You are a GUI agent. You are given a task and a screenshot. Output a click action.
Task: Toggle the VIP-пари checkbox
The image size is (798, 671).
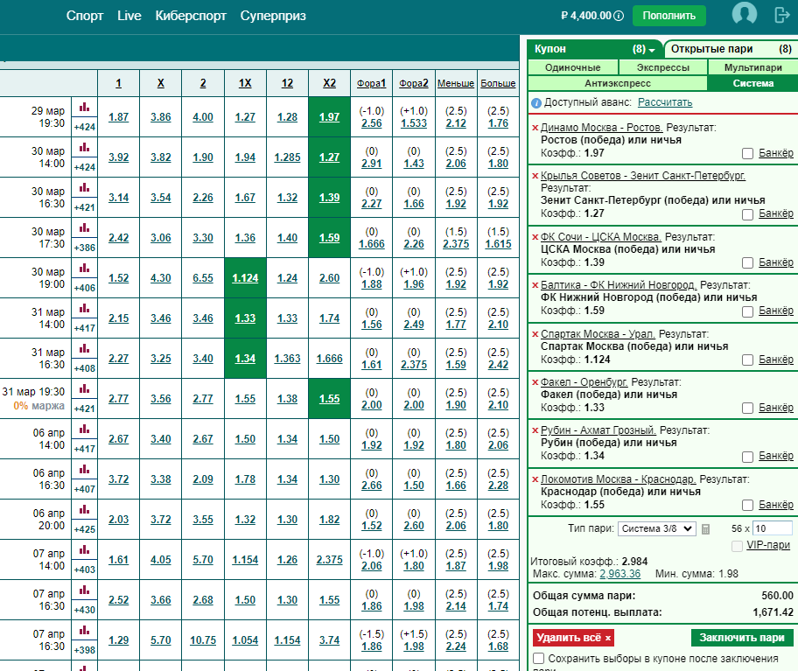[x=737, y=546]
